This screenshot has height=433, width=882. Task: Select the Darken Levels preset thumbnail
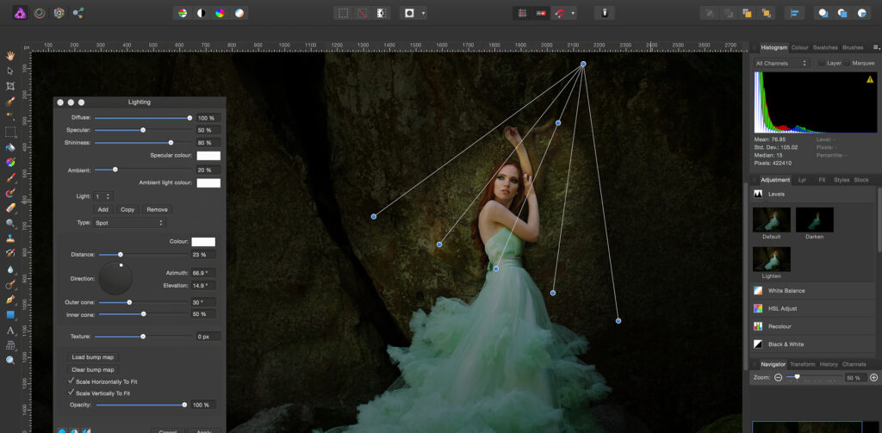[815, 220]
